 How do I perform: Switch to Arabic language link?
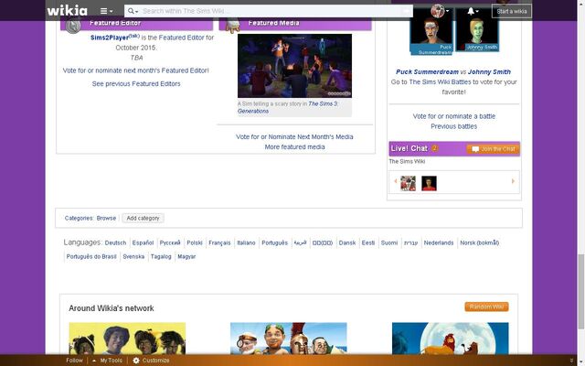click(300, 242)
